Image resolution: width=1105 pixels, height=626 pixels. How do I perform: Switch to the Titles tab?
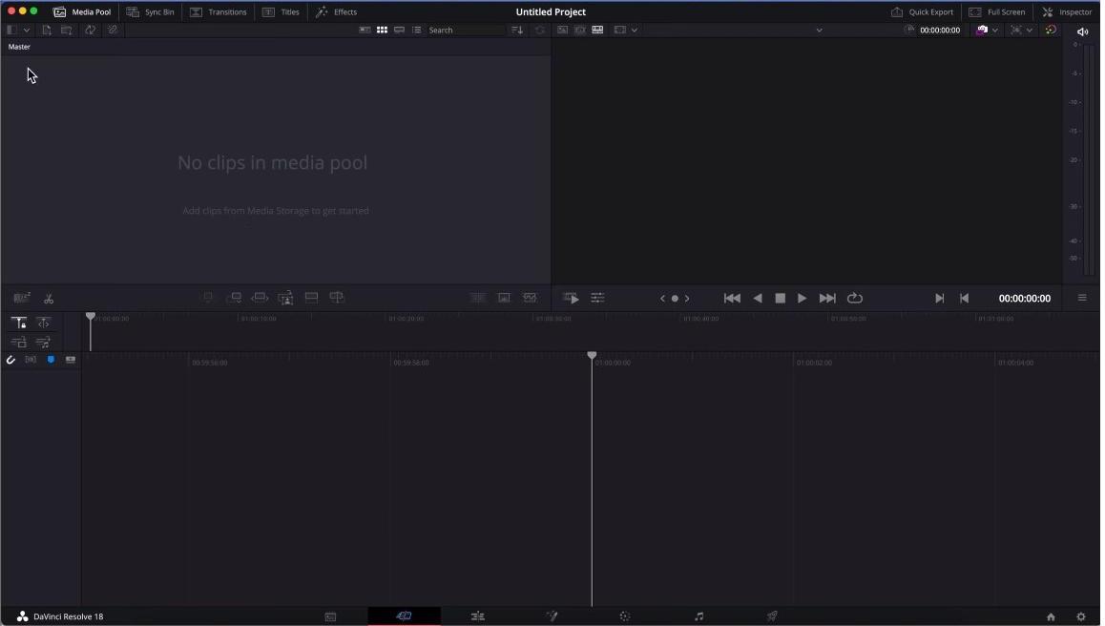tap(281, 12)
